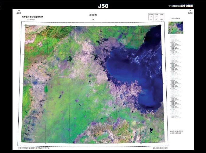
Task: Click the 图幅接合略图 caption above thumbnail
Action: click(175, 19)
